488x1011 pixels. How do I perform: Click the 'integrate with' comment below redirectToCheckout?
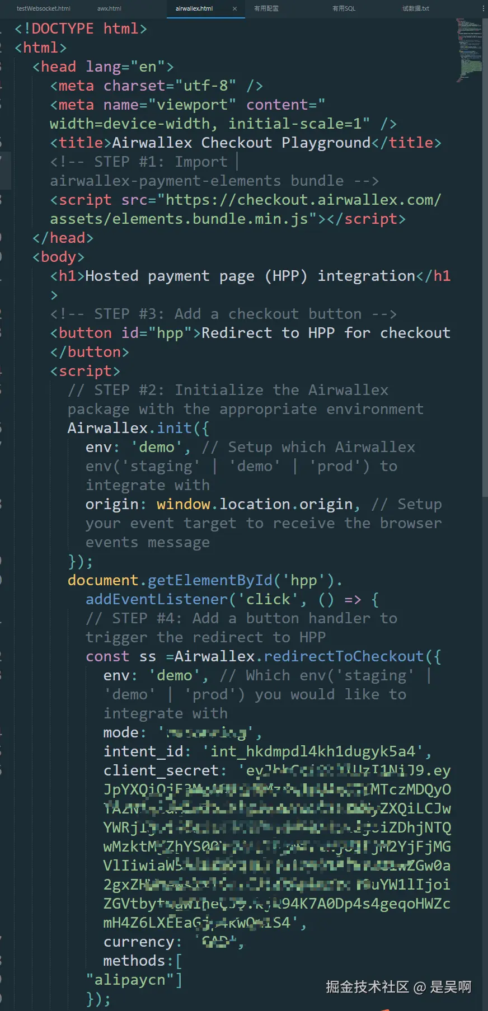165,713
